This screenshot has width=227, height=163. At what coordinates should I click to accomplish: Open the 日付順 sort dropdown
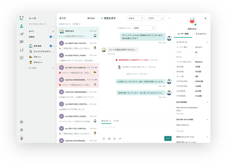tap(76, 24)
